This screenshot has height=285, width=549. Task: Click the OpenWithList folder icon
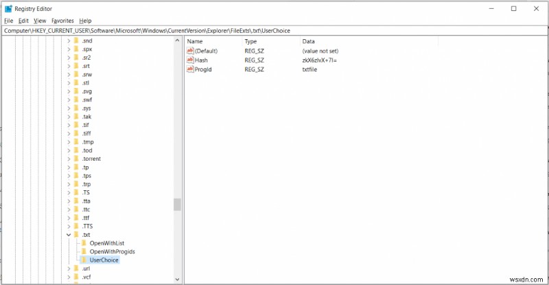[84, 243]
